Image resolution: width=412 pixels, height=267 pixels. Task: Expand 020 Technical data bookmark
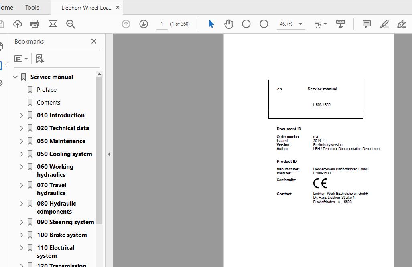pyautogui.click(x=22, y=128)
